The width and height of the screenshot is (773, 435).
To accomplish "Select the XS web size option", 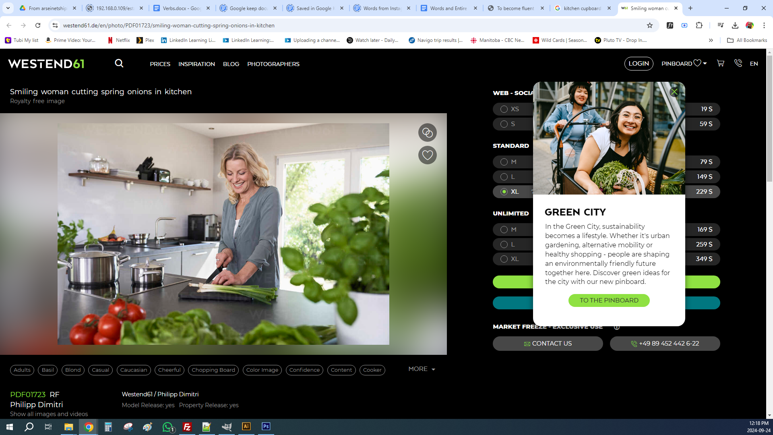I will 504,109.
